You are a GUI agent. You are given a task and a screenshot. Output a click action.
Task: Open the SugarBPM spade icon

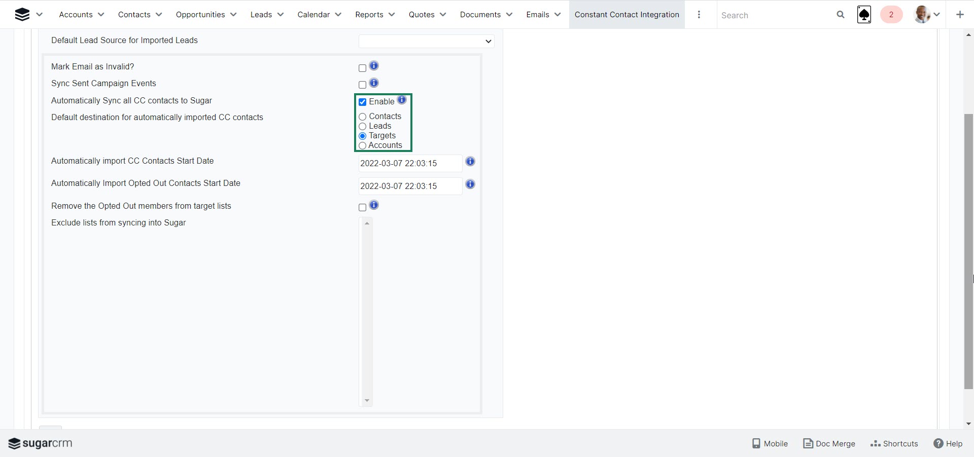(x=864, y=15)
